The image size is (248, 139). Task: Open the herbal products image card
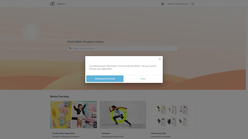pos(172,115)
